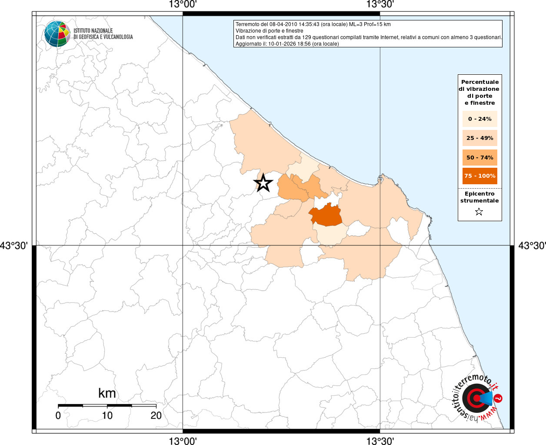The width and height of the screenshot is (546, 445).
Task: Click the Vibrazione di porte e finestre subtitle
Action: click(x=270, y=31)
